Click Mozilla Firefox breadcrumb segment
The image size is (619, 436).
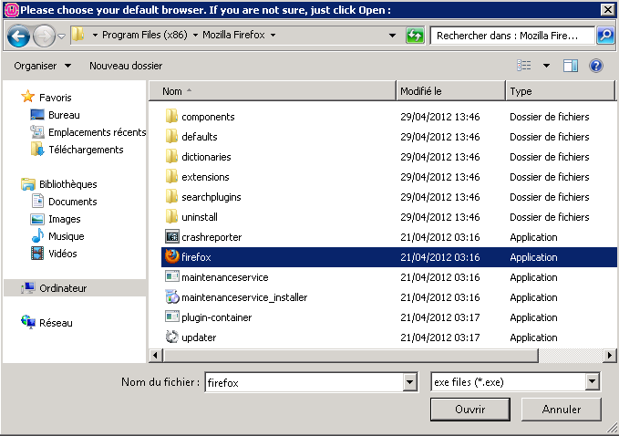click(x=233, y=36)
